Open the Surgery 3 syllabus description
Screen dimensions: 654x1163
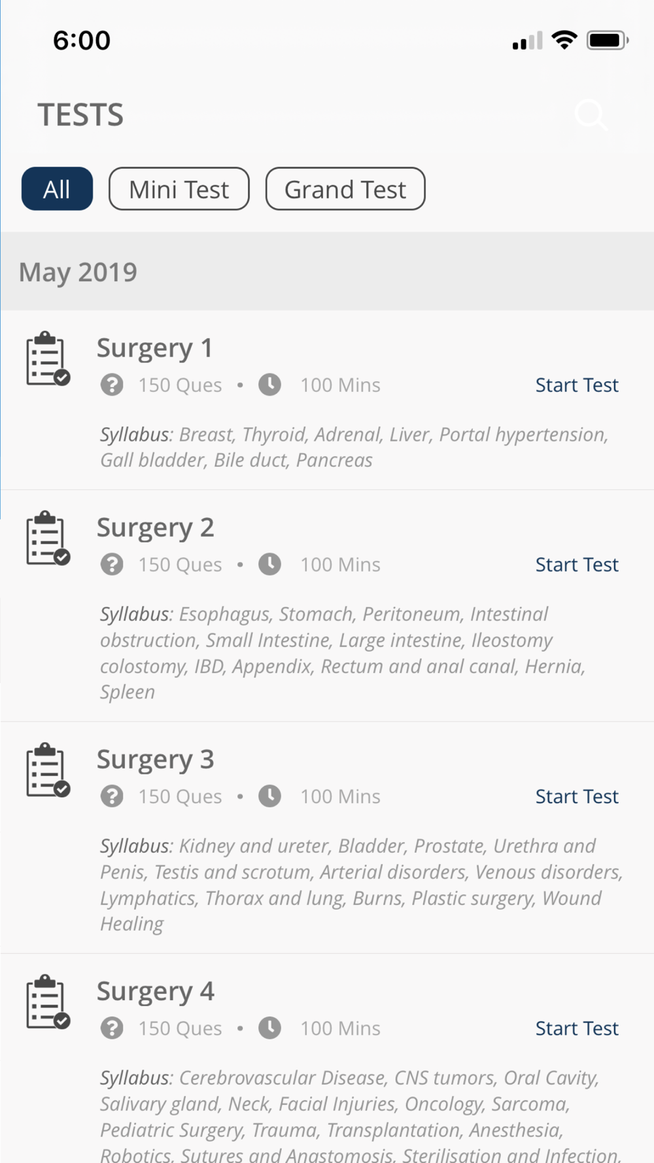pos(360,884)
